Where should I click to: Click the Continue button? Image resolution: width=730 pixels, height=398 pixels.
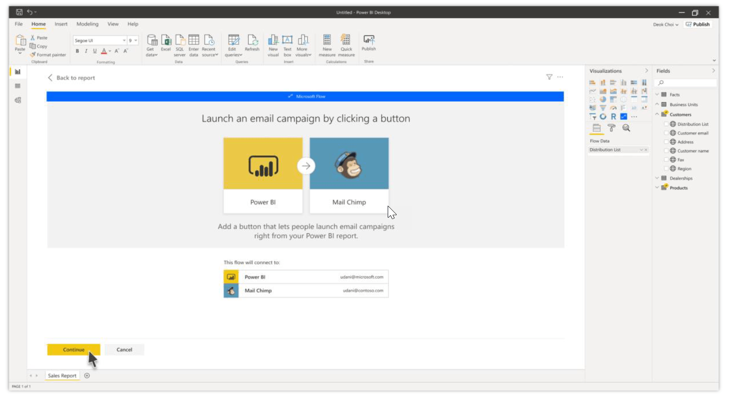[x=73, y=349]
